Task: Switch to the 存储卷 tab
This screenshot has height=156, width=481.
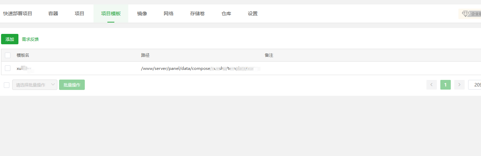Action: (x=197, y=14)
